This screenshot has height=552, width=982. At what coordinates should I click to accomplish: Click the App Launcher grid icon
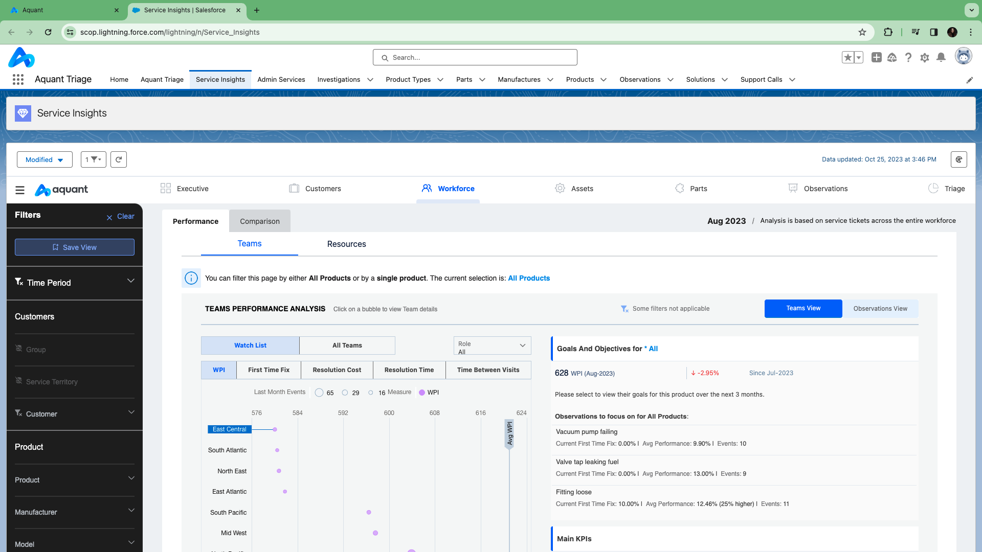coord(18,79)
